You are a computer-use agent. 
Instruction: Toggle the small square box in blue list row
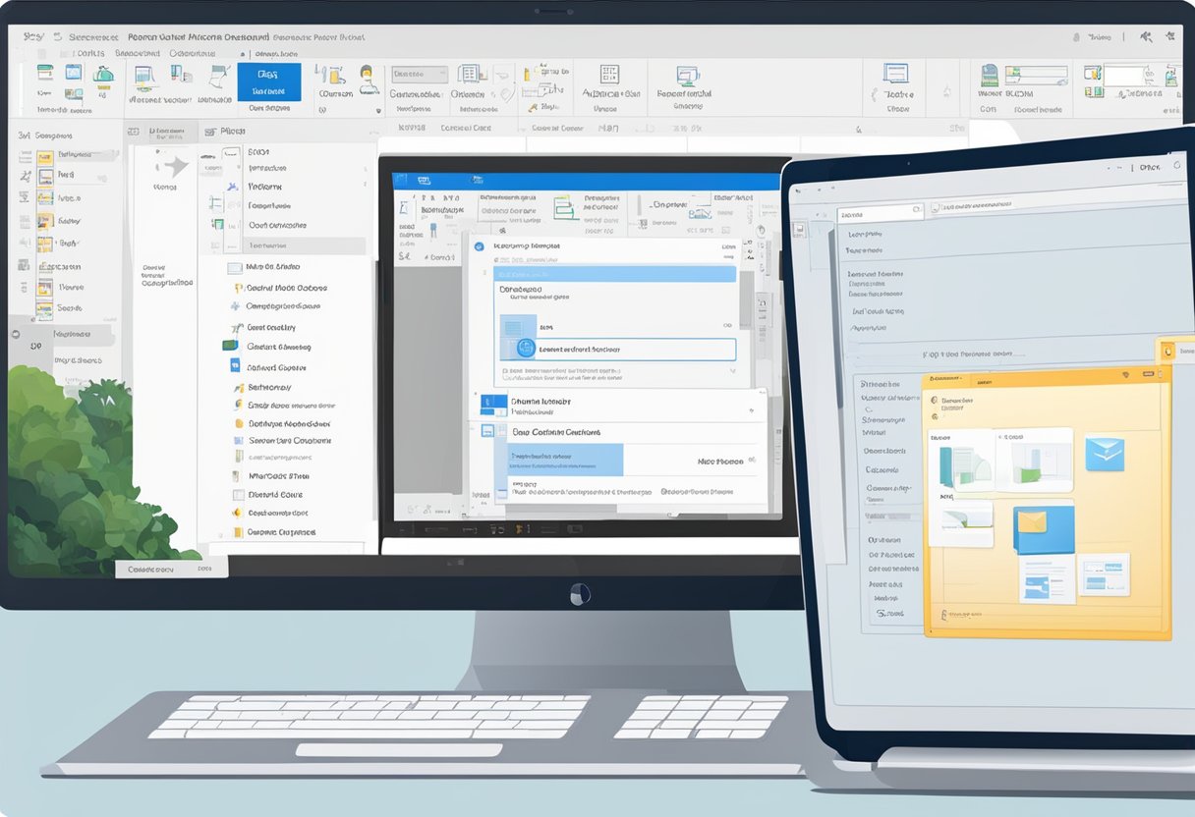point(486,430)
